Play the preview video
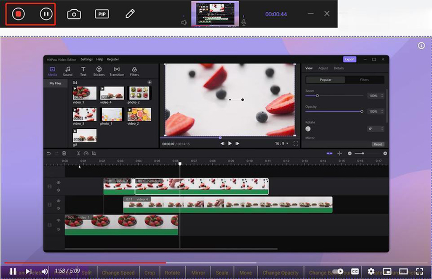The width and height of the screenshot is (432, 279). [230, 144]
